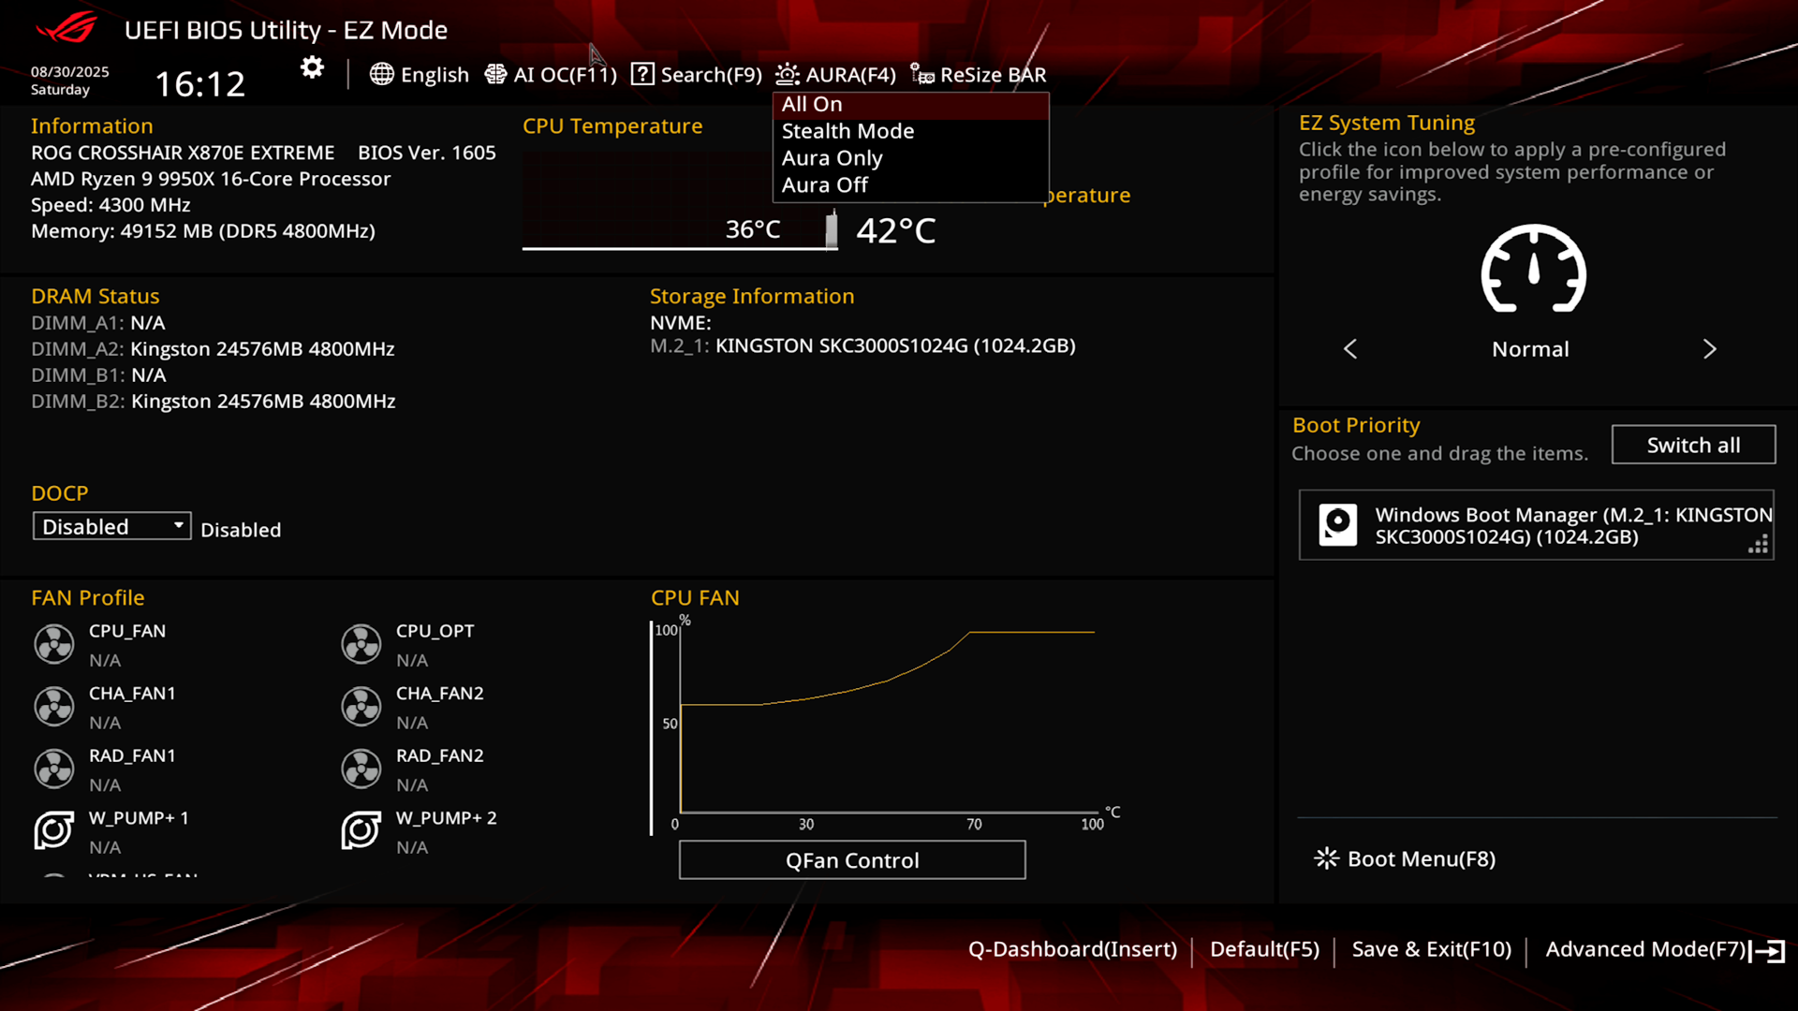Viewport: 1798px width, 1011px height.
Task: Click the EZ System Tuning gauge icon
Action: pyautogui.click(x=1533, y=270)
